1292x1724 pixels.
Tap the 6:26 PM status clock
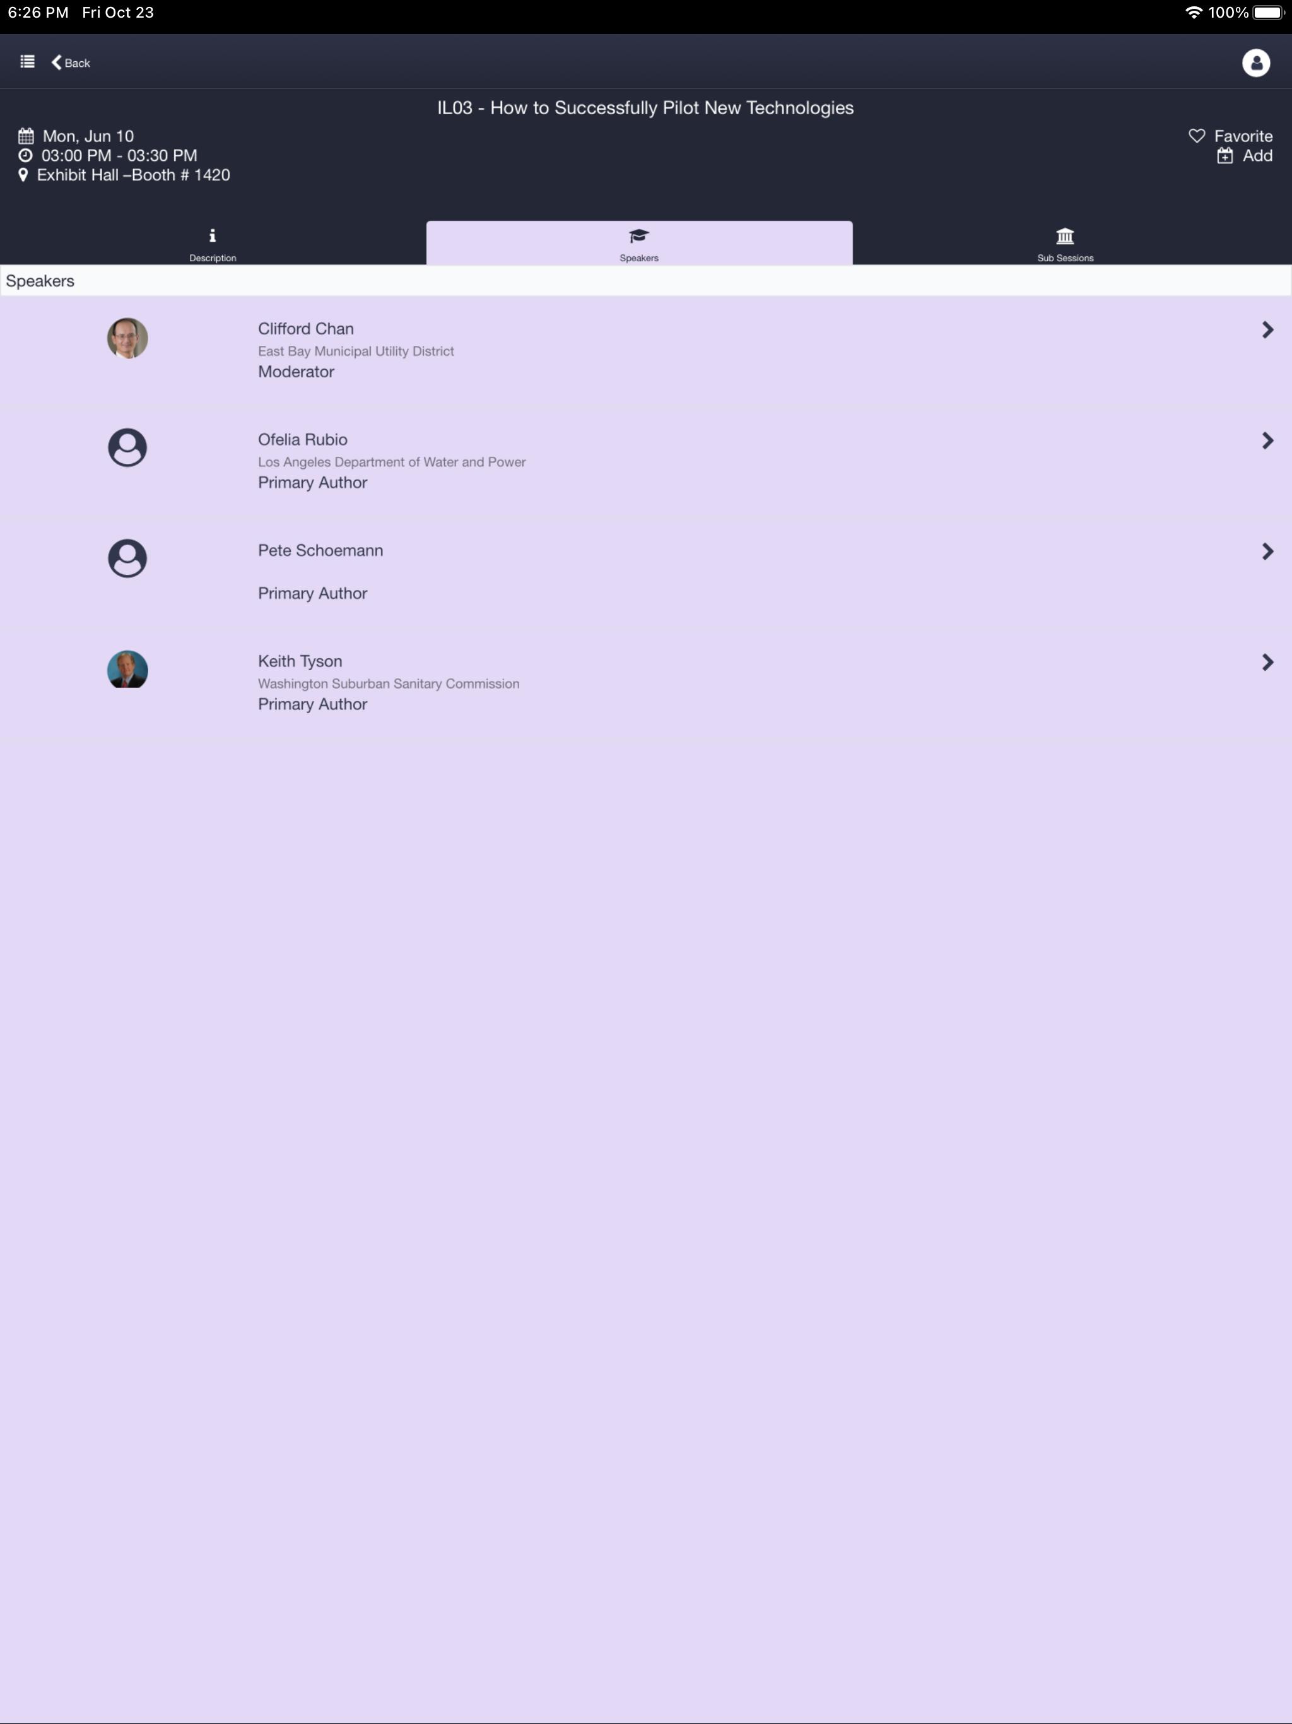point(38,13)
